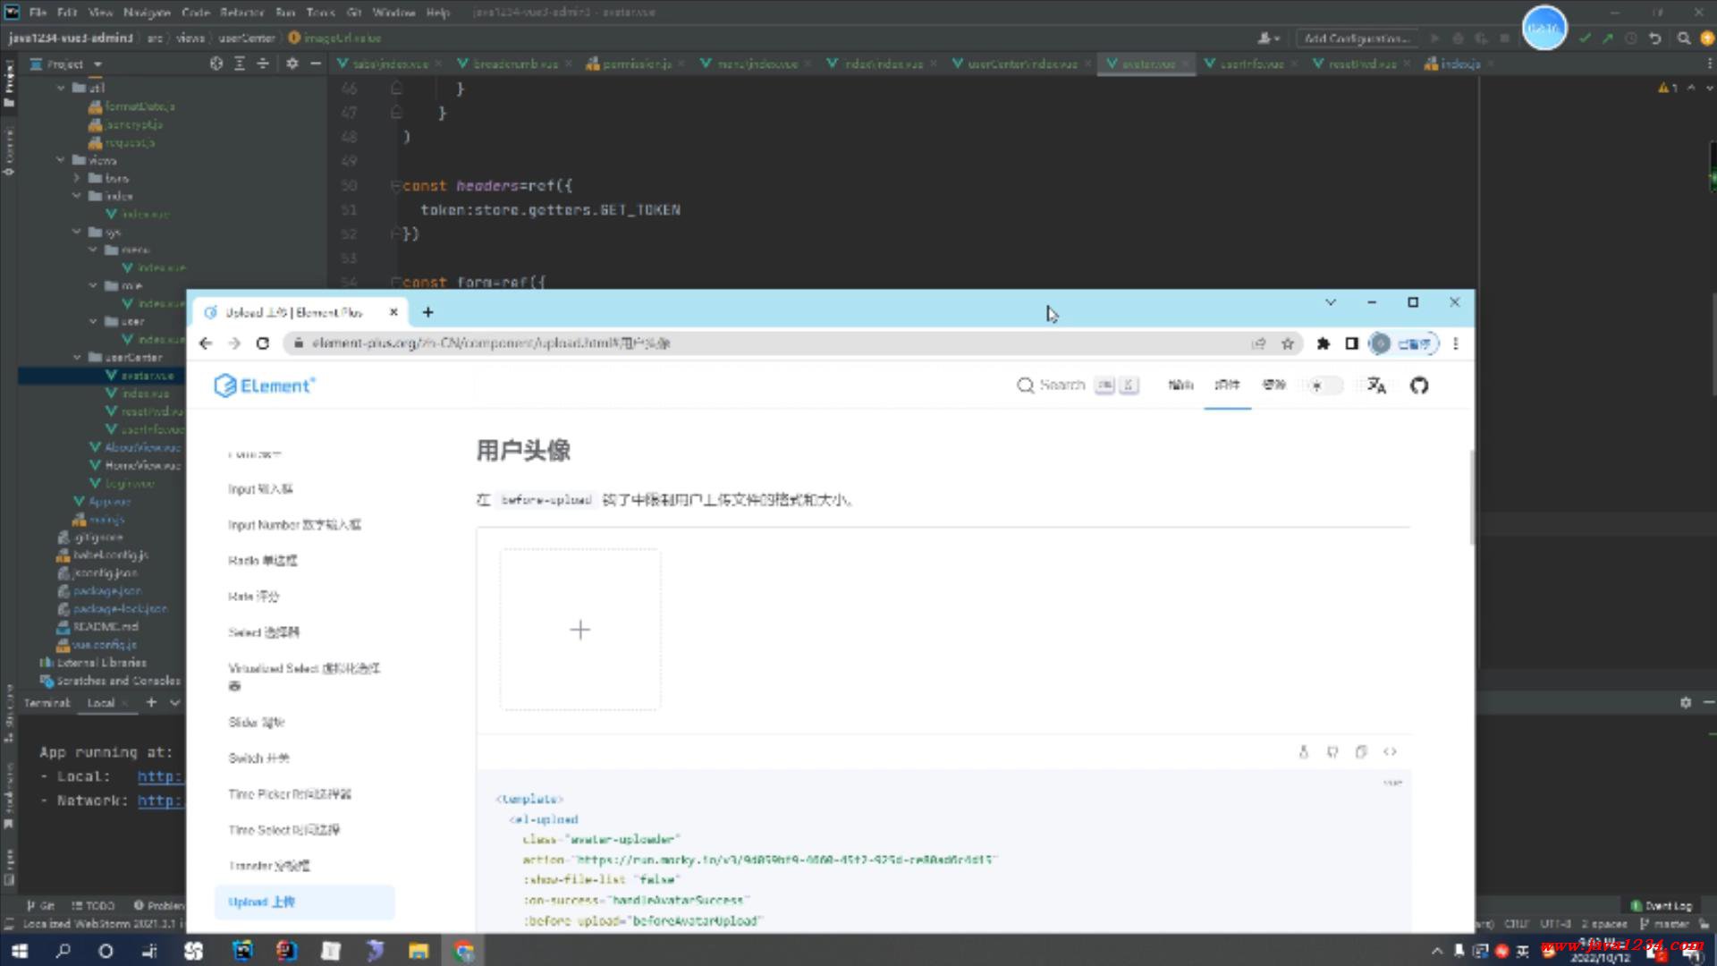Open Chrome extensions puzzle icon
Screen dimensions: 1717x966
(1324, 343)
